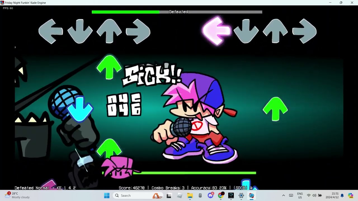Click the Defeated Normal - KE 1.4.2 label

(x=45, y=188)
